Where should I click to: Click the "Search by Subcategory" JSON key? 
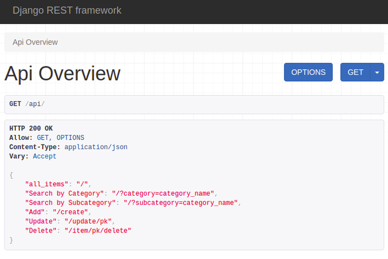pos(72,203)
